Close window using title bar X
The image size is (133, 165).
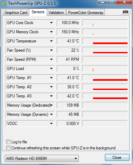(124, 2)
